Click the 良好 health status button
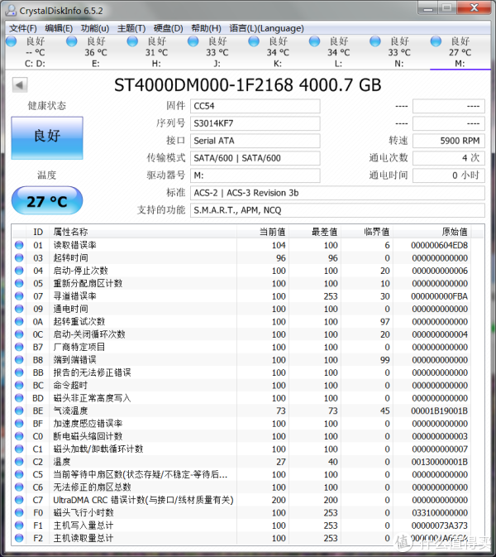The height and width of the screenshot is (557, 496). [47, 138]
